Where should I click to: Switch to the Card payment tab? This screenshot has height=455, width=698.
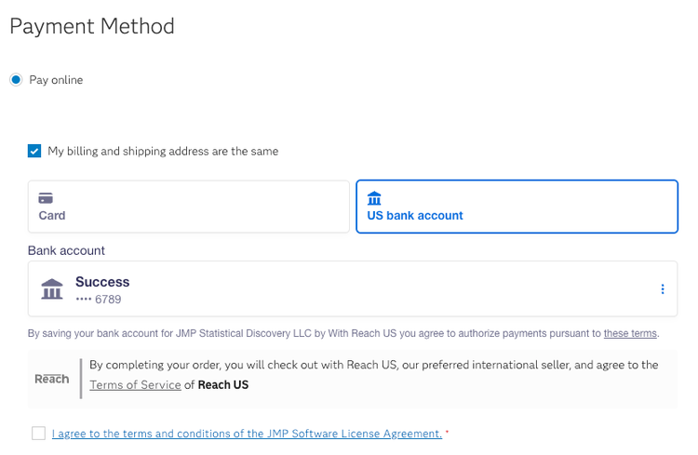tap(188, 207)
